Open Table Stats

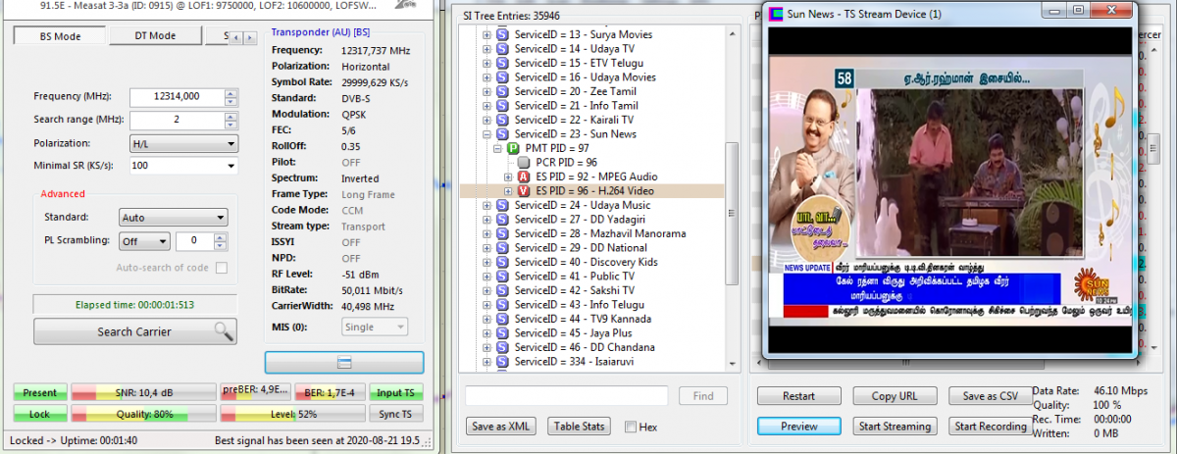579,427
